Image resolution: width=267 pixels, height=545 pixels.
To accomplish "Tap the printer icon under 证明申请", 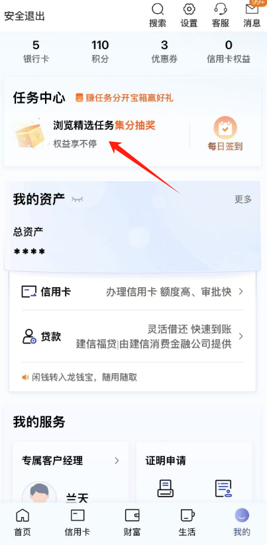I will pos(165,488).
